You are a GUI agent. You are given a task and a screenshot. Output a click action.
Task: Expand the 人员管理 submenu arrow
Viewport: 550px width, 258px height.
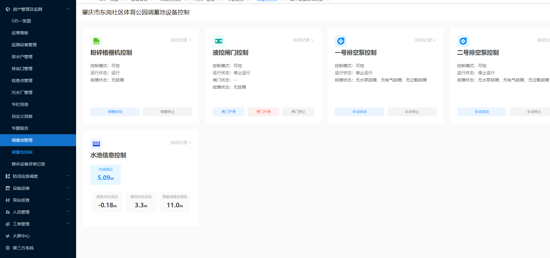[x=68, y=212]
